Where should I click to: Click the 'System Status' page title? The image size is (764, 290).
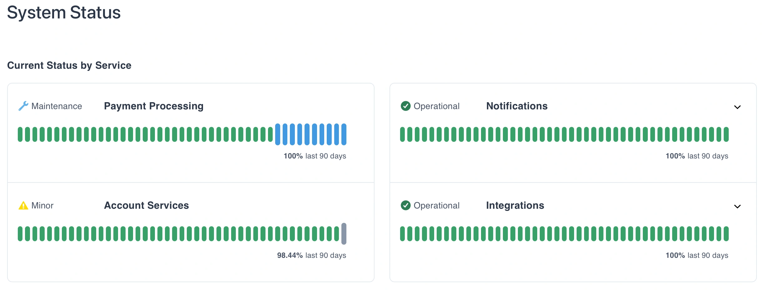(64, 12)
